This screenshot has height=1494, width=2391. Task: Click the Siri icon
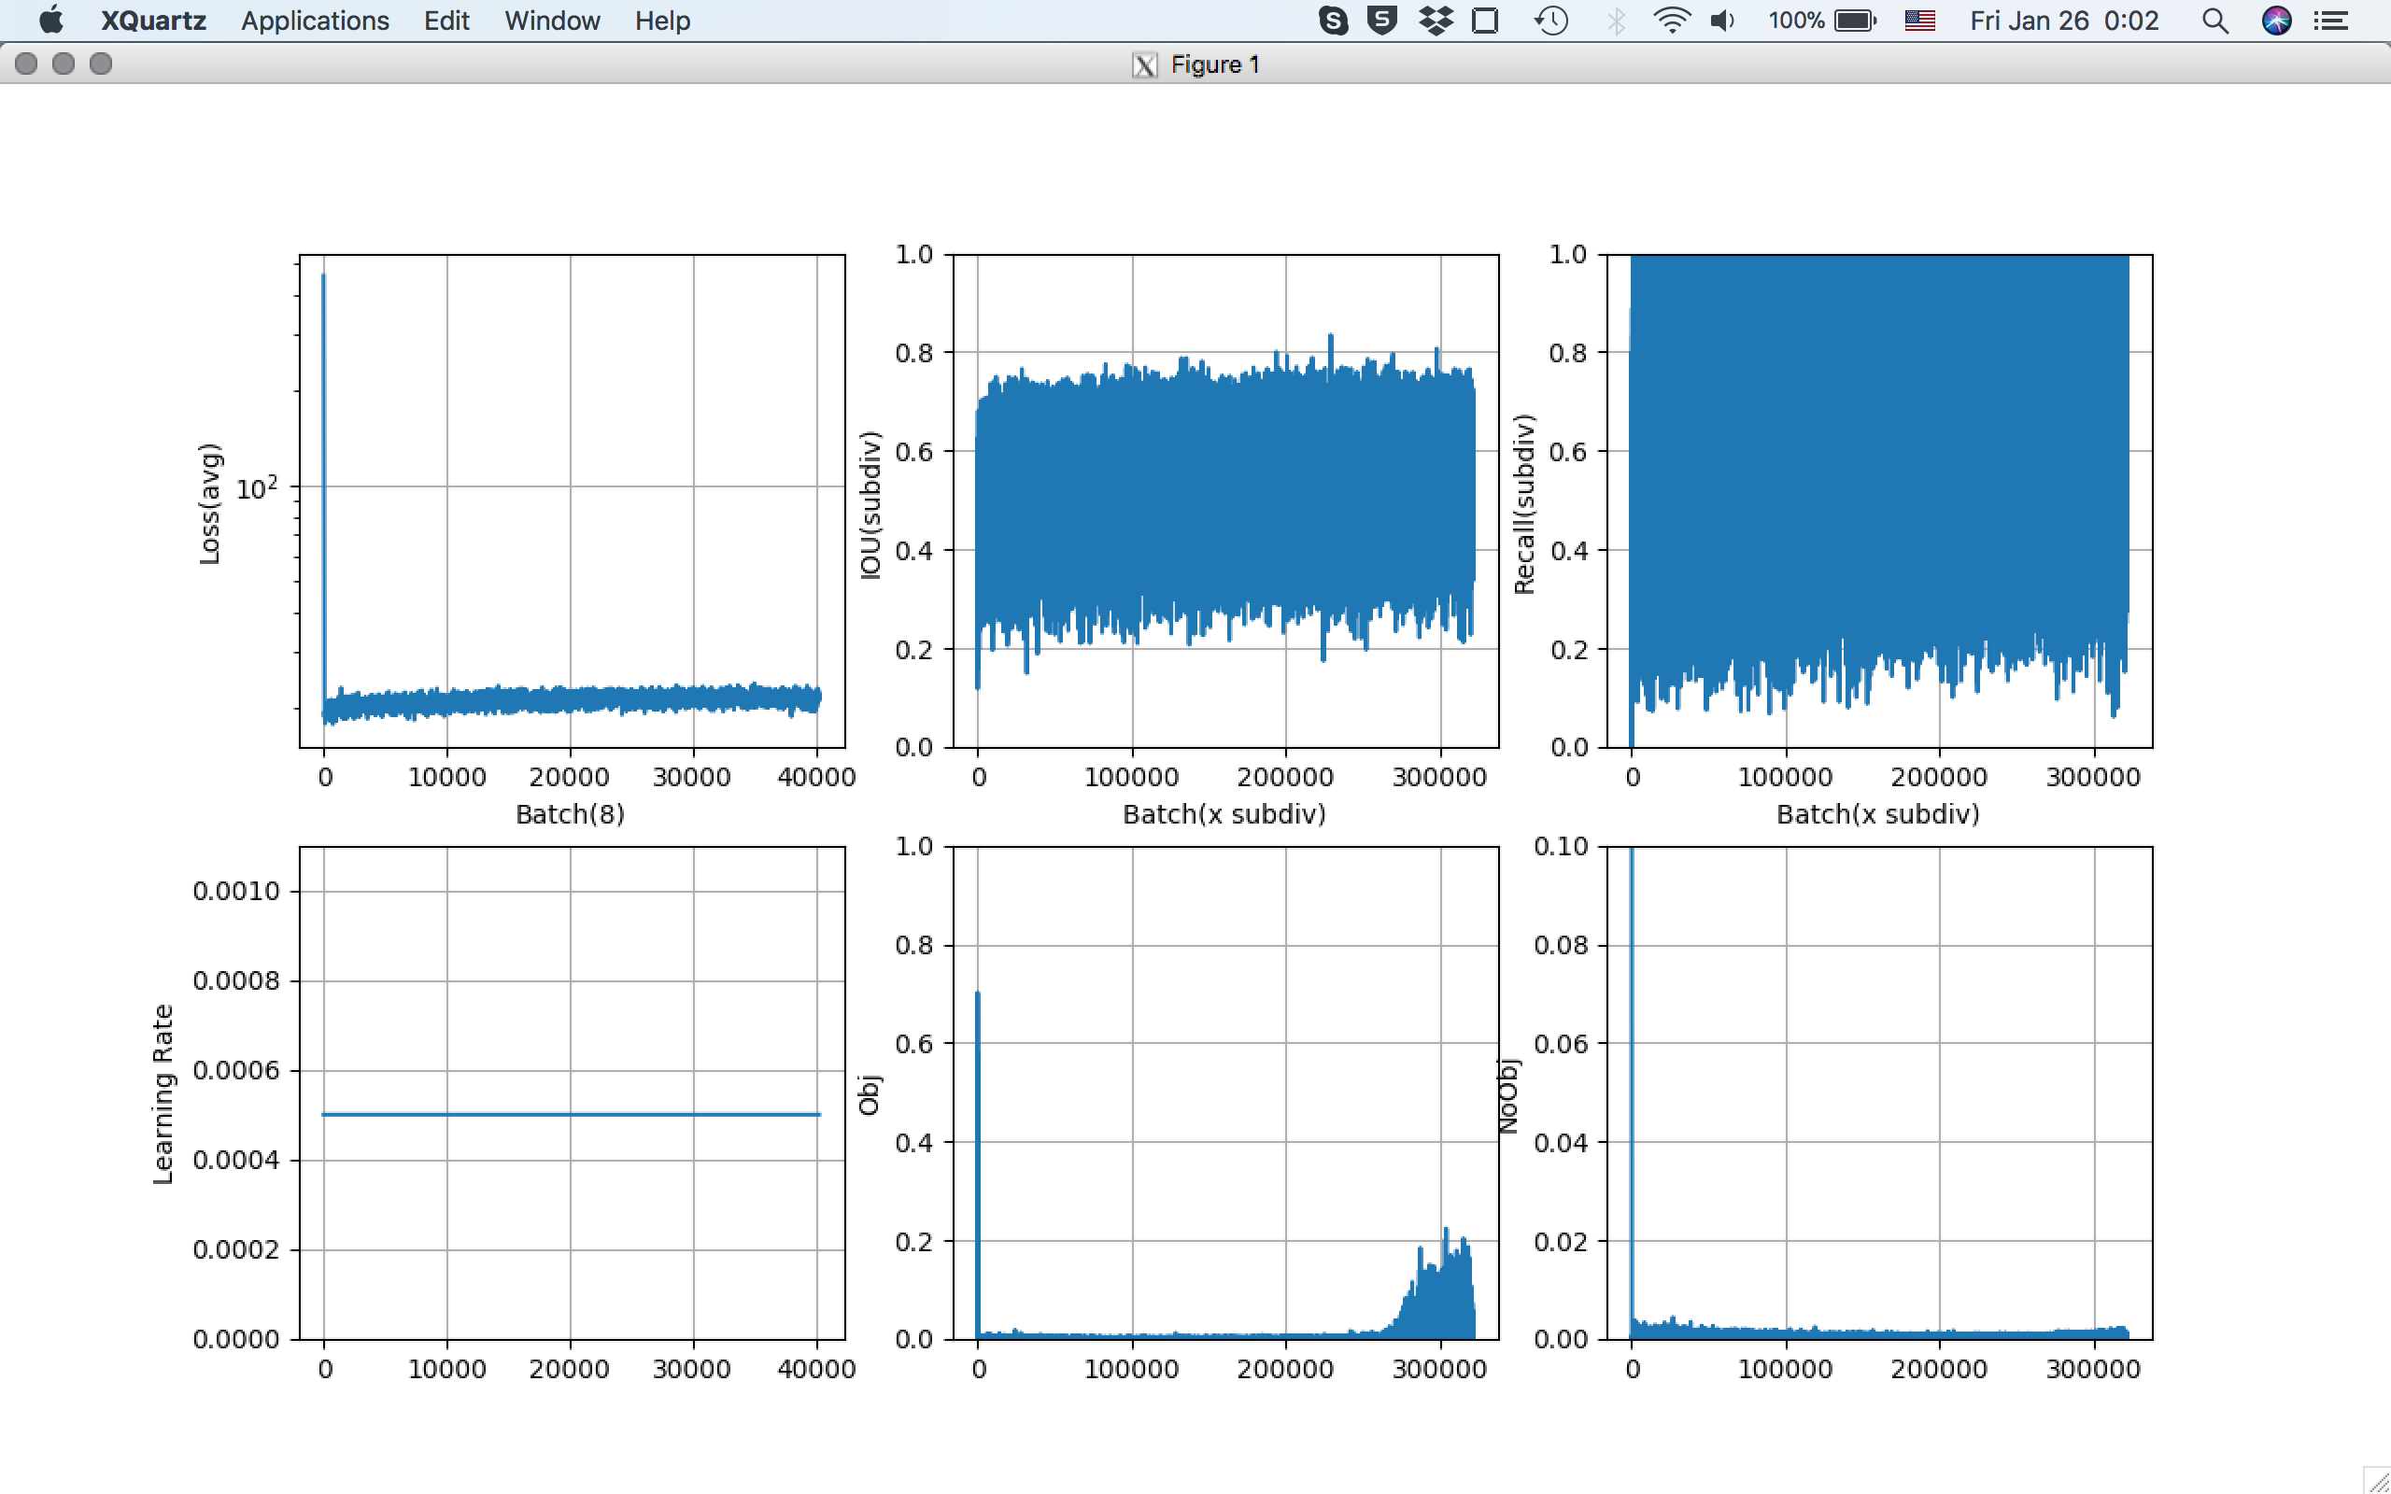2276,21
